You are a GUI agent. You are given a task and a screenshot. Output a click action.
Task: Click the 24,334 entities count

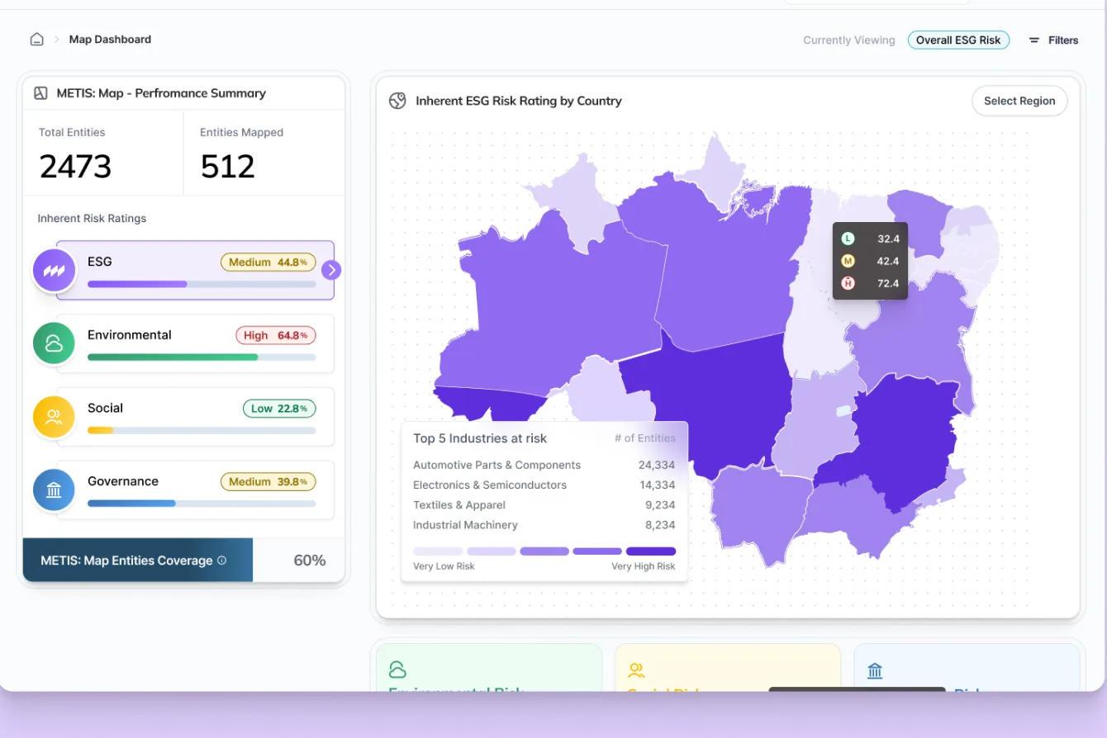tap(657, 466)
